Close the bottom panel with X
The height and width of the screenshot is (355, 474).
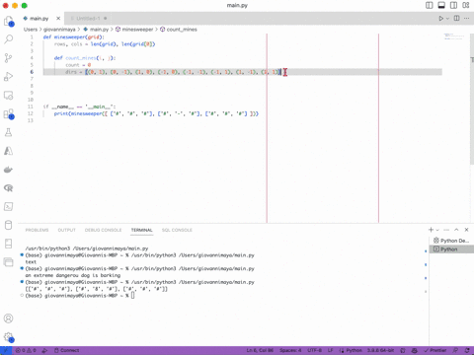tap(466, 230)
